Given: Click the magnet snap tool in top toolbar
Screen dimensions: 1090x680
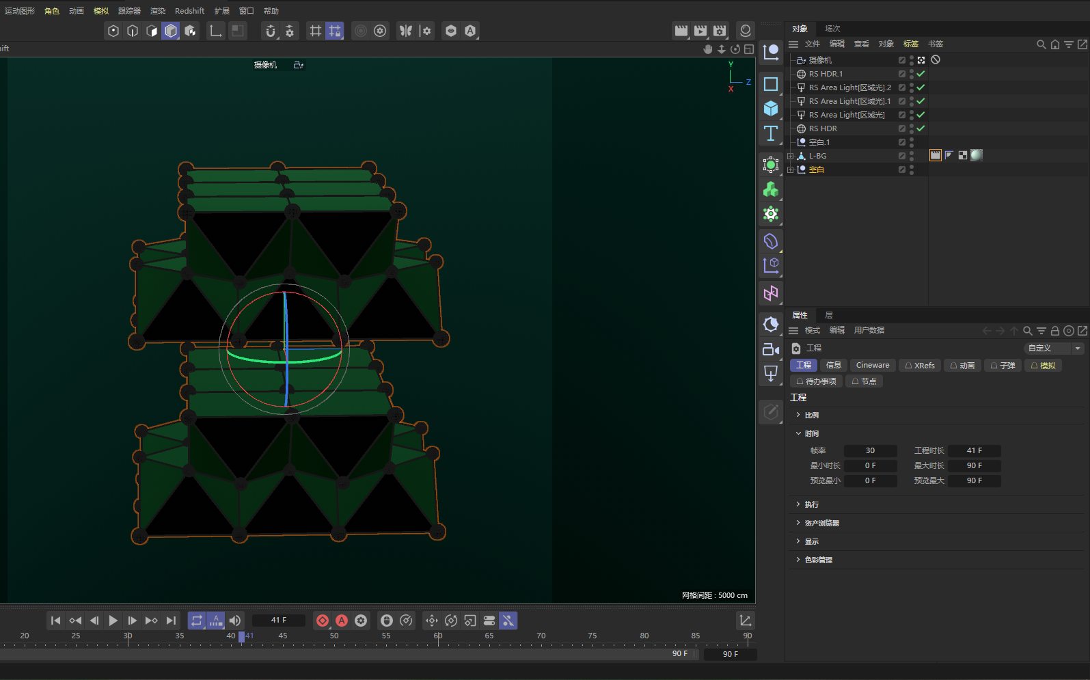Looking at the screenshot, I should [x=271, y=31].
